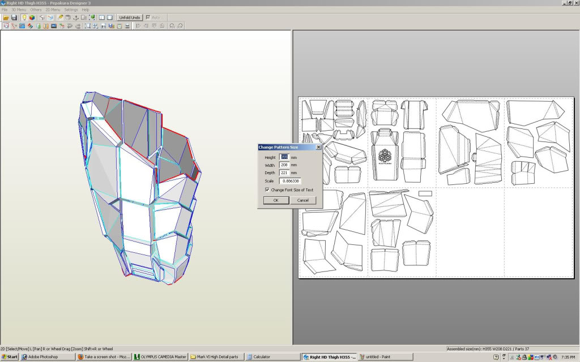
Task: Open the 2D Menu
Action: coord(53,10)
